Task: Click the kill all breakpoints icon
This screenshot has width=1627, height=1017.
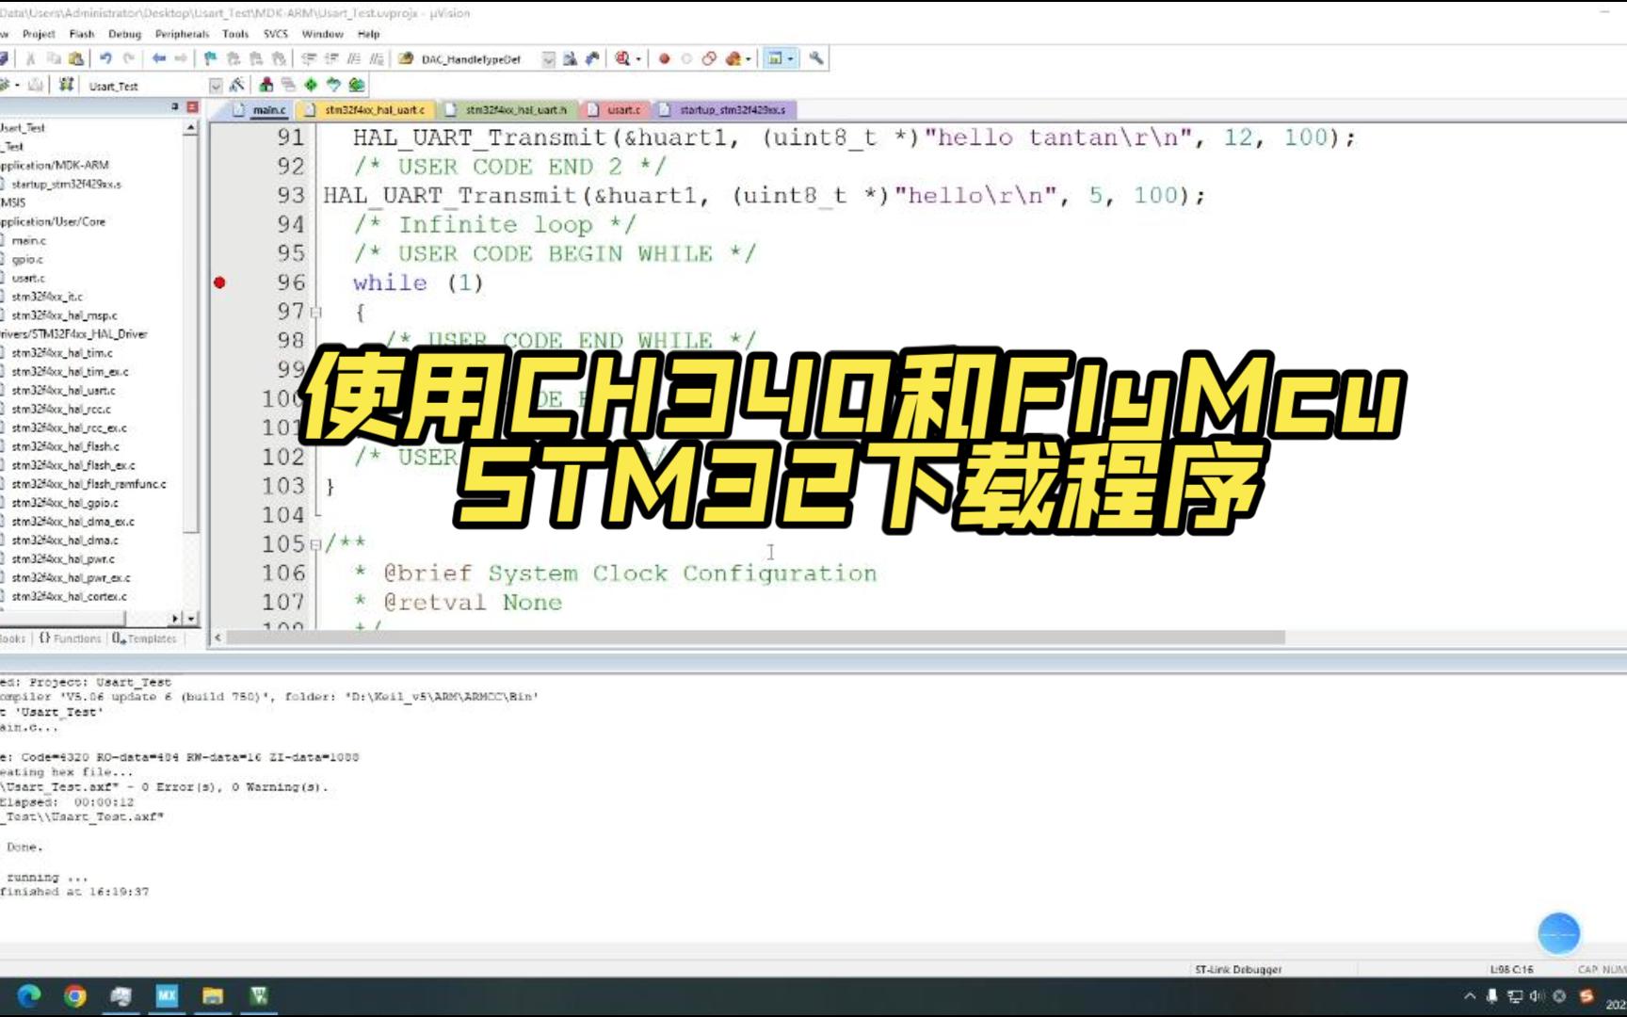Action: click(x=733, y=58)
